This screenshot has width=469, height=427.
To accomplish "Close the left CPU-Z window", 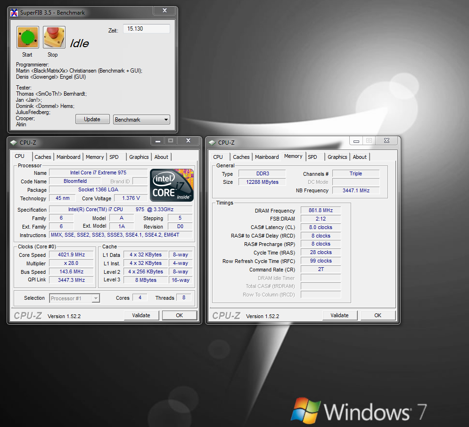I will coord(189,140).
